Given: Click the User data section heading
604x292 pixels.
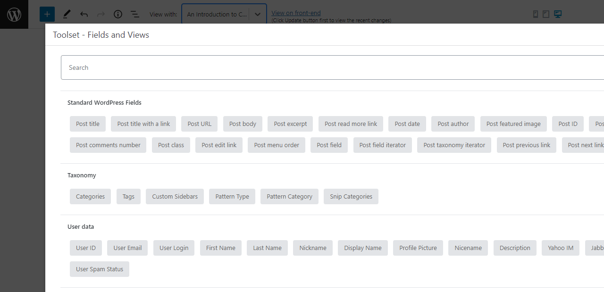Looking at the screenshot, I should tap(81, 226).
